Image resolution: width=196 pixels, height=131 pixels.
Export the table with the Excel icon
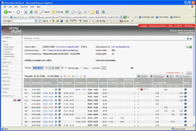point(190,47)
